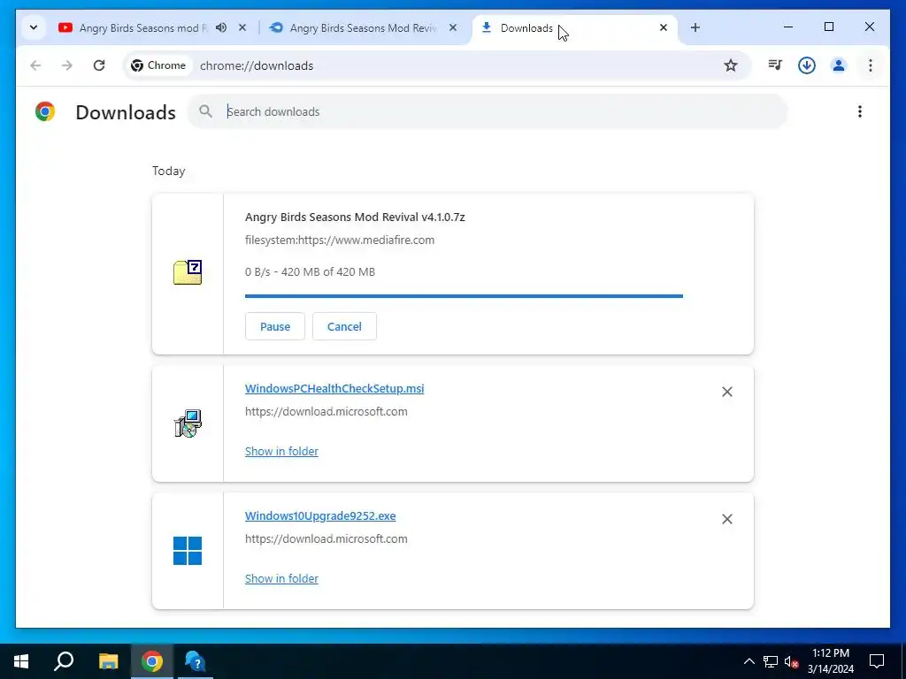Open taskbar search magnifier
Image resolution: width=906 pixels, height=679 pixels.
[64, 661]
